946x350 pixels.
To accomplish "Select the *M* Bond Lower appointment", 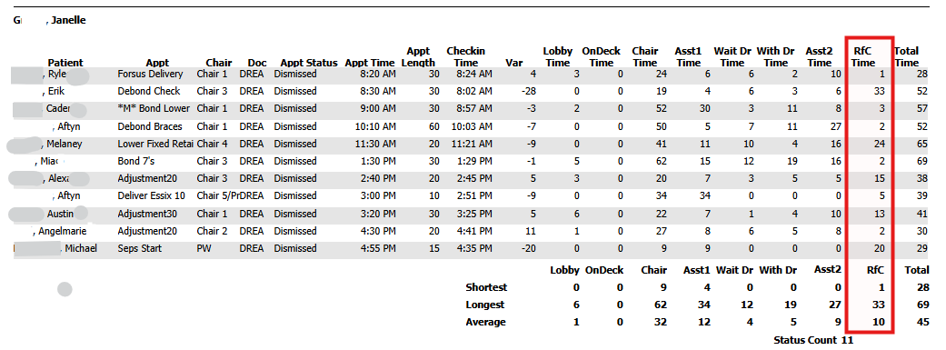I will pos(154,108).
